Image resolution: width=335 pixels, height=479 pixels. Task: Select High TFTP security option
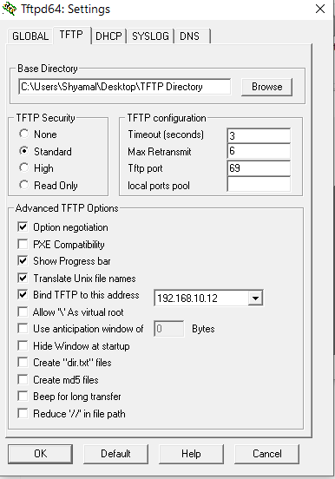[23, 167]
